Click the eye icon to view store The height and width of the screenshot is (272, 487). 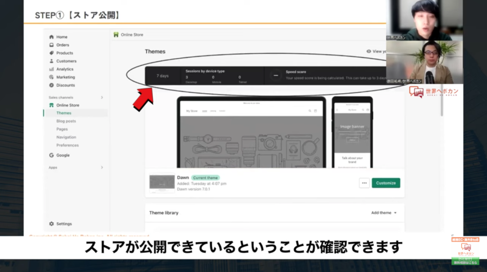(x=369, y=51)
